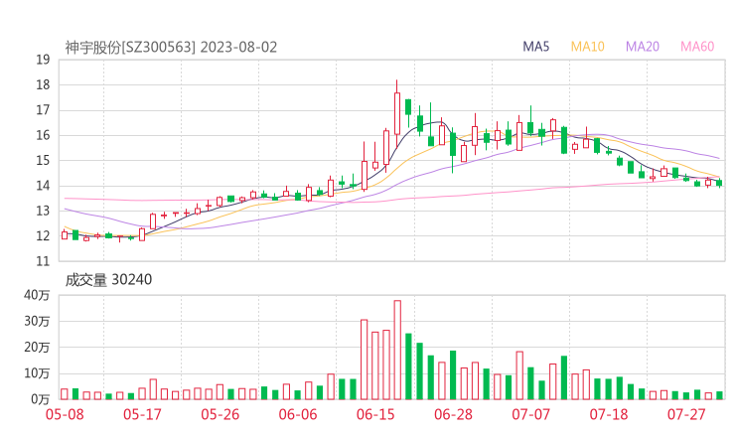Viewport: 735px width, 437px height.
Task: Click the 07-18 date axis label
Action: point(609,414)
